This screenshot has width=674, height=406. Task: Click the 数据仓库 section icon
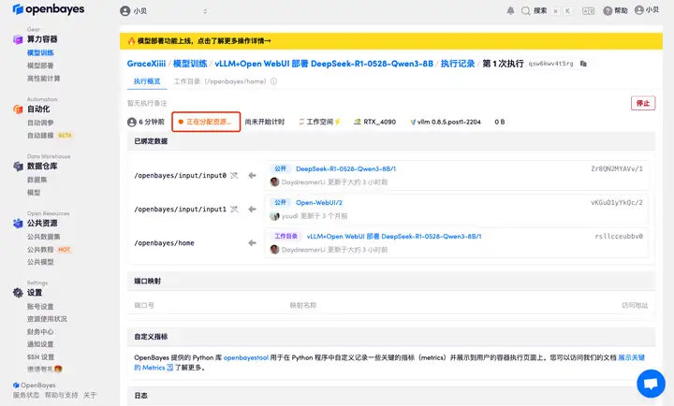18,167
